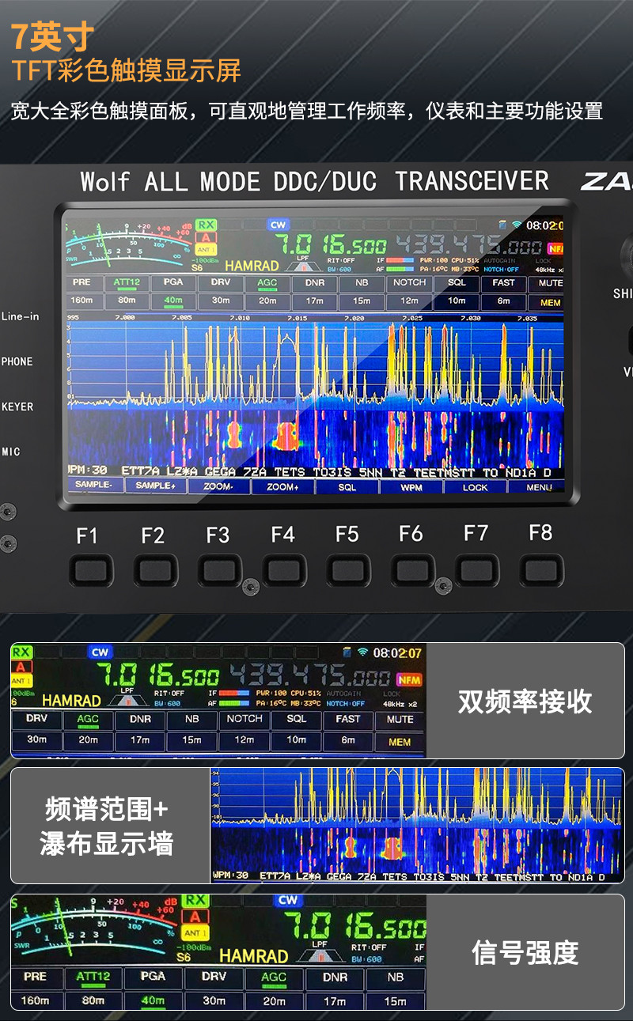The image size is (633, 1021).
Task: Tap the Wi-Fi status icon on the main screen
Action: pyautogui.click(x=517, y=225)
